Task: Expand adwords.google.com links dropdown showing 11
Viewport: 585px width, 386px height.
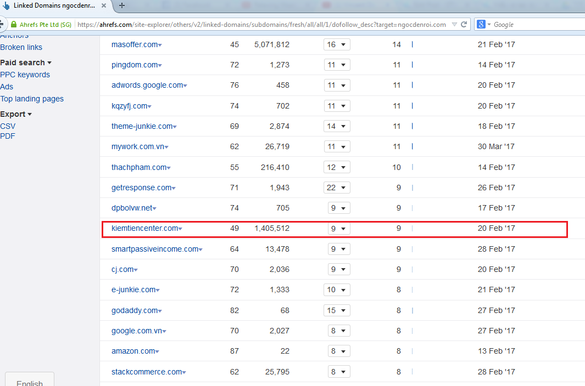Action: click(337, 85)
